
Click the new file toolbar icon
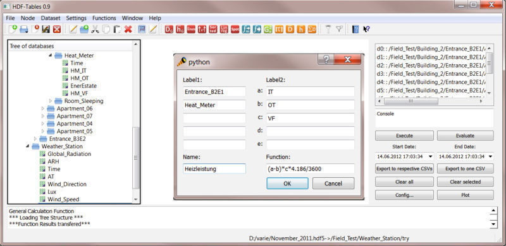pos(12,29)
